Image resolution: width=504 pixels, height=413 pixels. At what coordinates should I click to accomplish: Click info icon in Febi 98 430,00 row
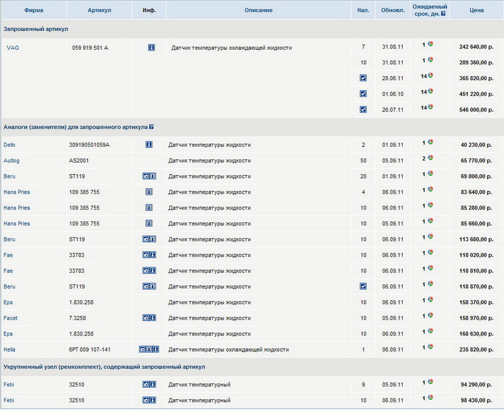point(152,400)
